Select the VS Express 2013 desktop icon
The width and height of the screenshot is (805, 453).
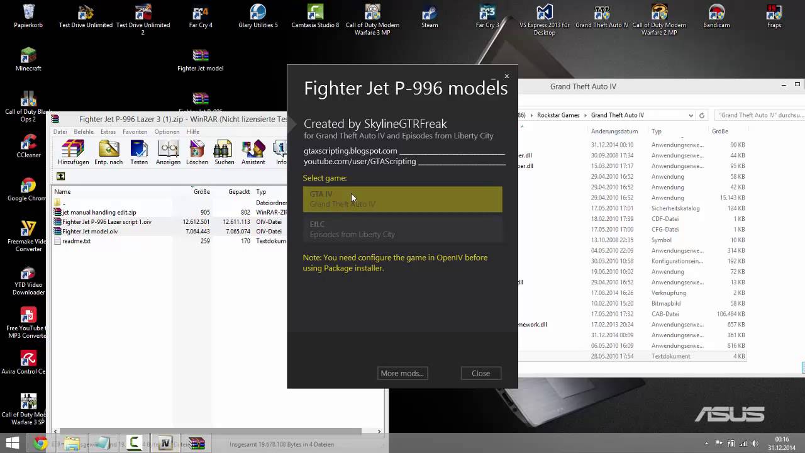pyautogui.click(x=545, y=20)
